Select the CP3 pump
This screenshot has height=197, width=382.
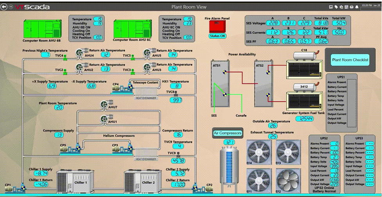[123, 148]
